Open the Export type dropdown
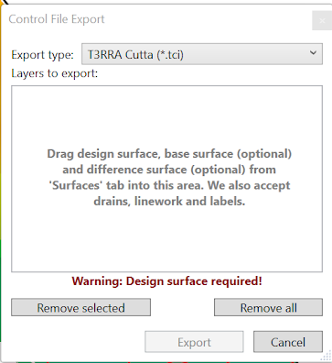Screen dimensions: 332x363 coord(202,54)
